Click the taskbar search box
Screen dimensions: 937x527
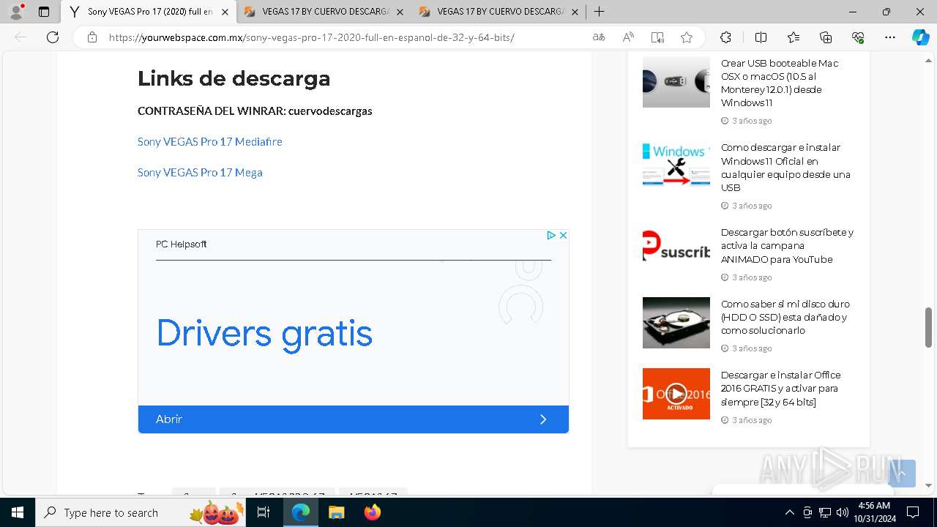(x=140, y=512)
